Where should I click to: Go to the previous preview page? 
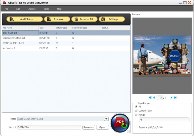(154, 98)
